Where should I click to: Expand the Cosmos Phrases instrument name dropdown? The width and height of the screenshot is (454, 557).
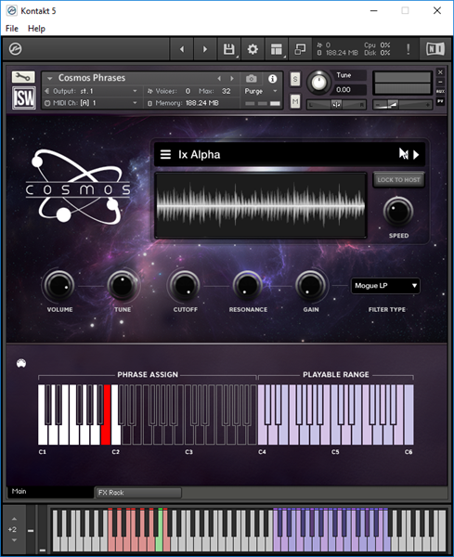(x=50, y=78)
